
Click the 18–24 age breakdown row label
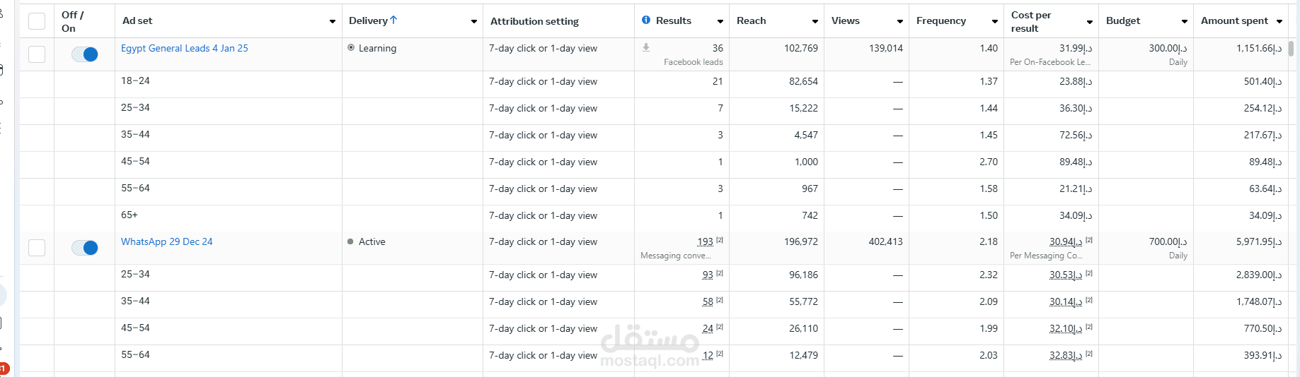click(135, 81)
